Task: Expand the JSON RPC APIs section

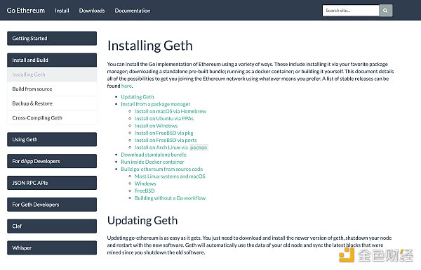Action: pos(52,183)
